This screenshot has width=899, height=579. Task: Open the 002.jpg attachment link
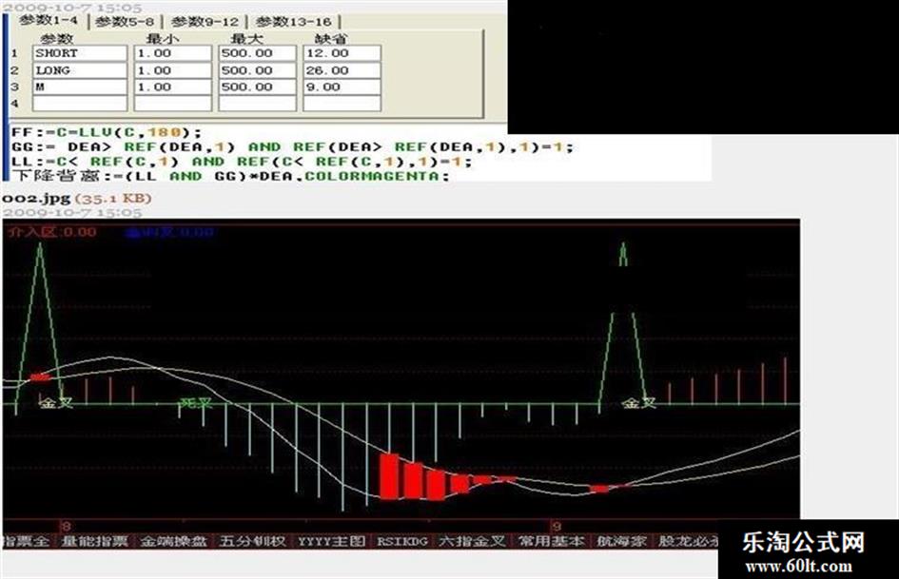tap(35, 199)
